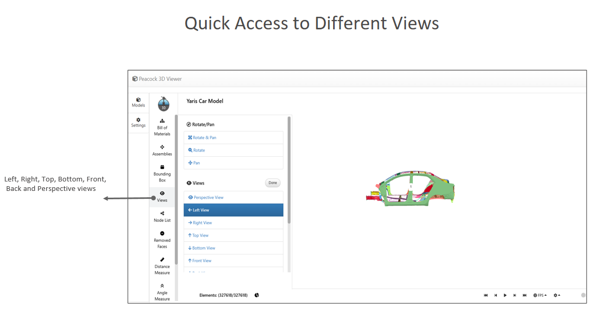Step forward one frame
The height and width of the screenshot is (332, 608).
pos(515,295)
